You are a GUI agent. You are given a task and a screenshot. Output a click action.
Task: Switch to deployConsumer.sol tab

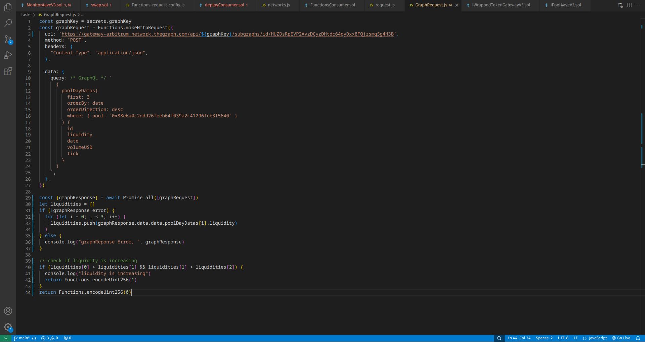click(x=226, y=5)
